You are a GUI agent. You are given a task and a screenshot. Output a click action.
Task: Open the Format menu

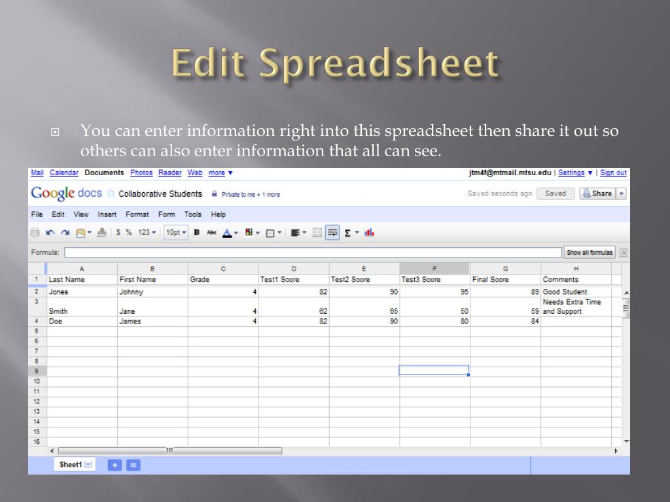coord(137,214)
